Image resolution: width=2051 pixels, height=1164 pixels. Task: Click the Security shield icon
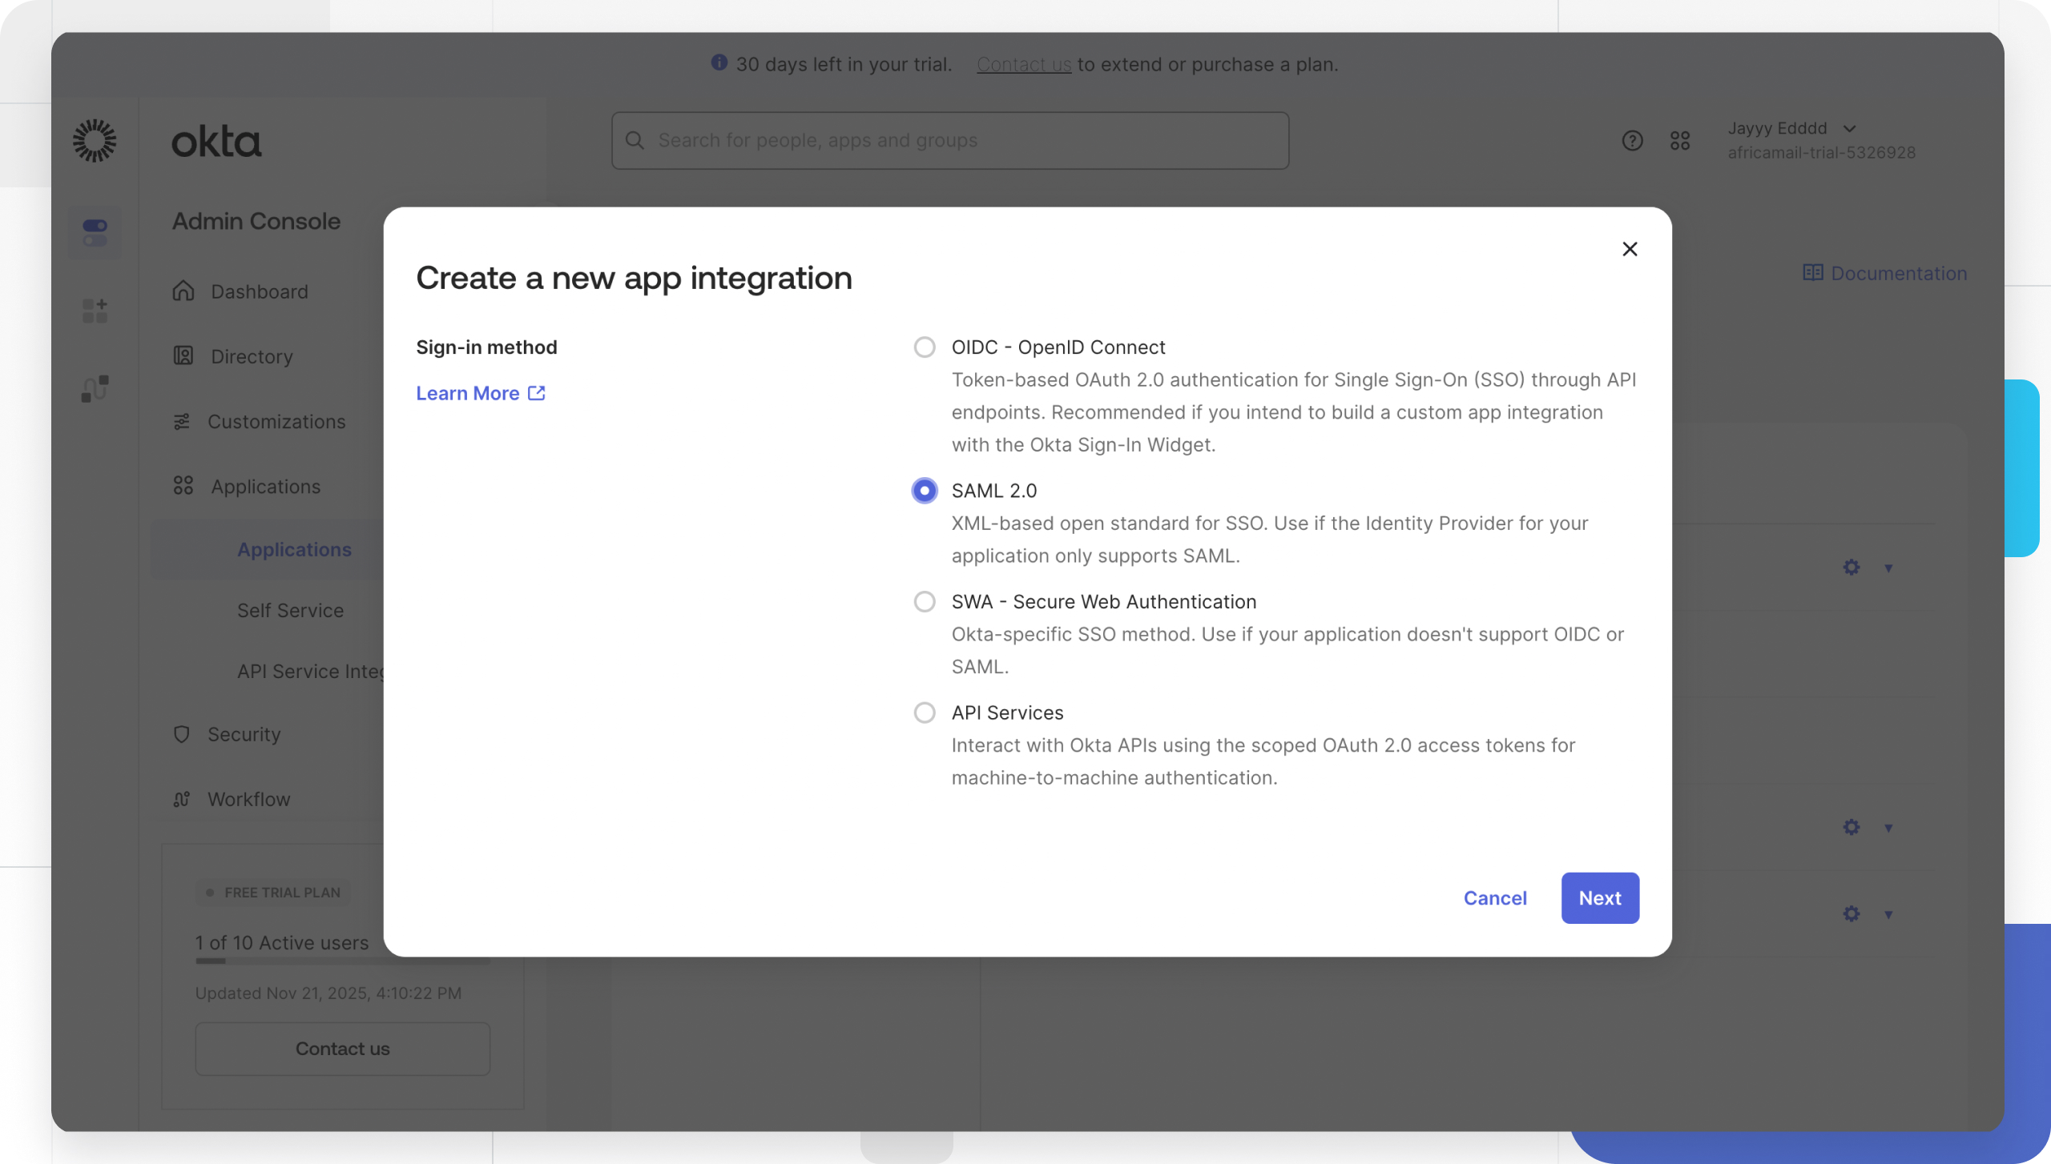point(181,734)
